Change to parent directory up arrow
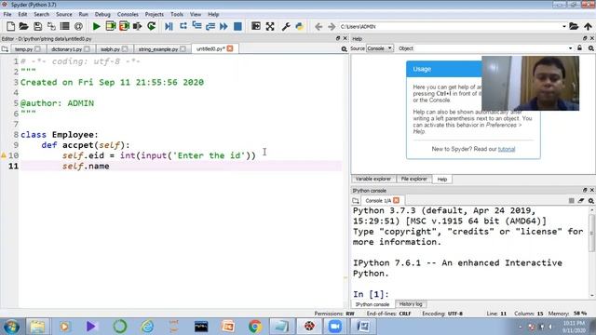Image resolution: width=596 pixels, height=335 pixels. [x=588, y=26]
